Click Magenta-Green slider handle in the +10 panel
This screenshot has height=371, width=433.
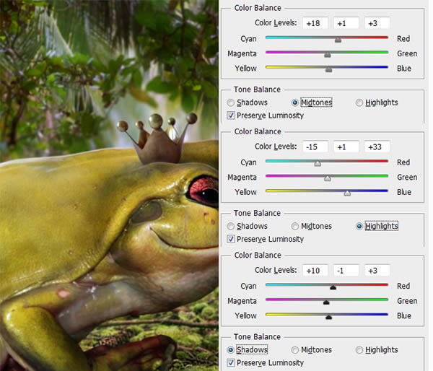click(x=326, y=302)
